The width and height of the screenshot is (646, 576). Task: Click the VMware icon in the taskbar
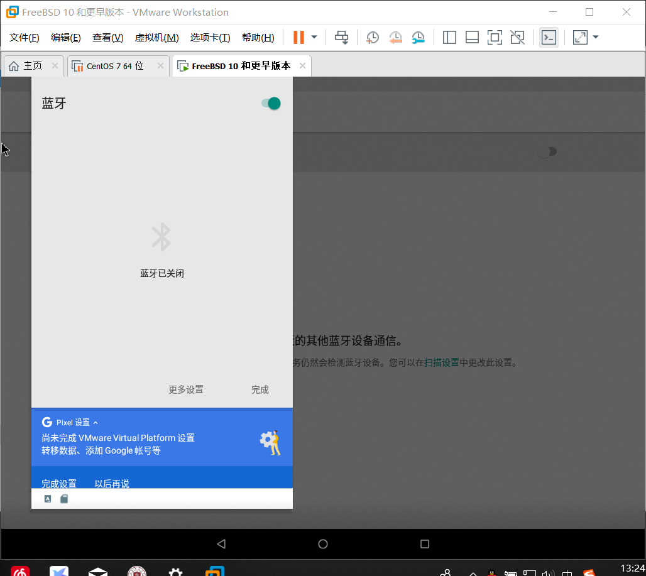click(x=215, y=571)
